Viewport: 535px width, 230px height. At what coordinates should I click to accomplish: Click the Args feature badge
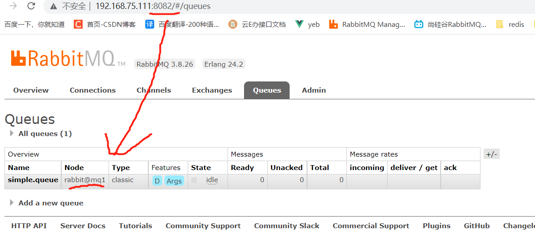click(x=174, y=181)
